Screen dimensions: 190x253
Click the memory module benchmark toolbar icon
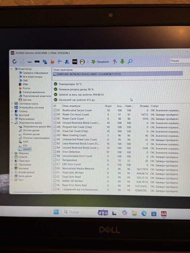[x=37, y=62]
